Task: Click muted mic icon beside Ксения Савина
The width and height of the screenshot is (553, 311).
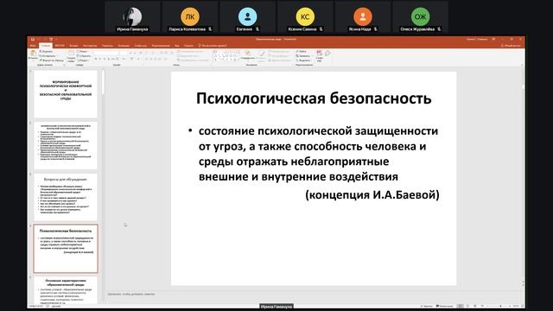Action: coord(321,29)
